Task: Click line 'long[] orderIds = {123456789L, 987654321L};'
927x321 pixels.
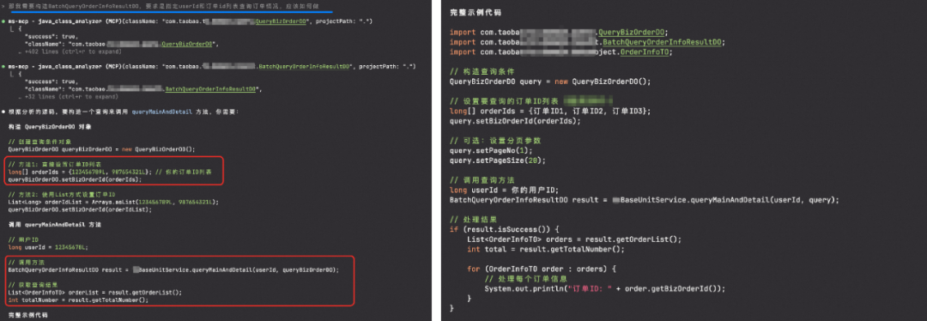Action: (x=80, y=172)
